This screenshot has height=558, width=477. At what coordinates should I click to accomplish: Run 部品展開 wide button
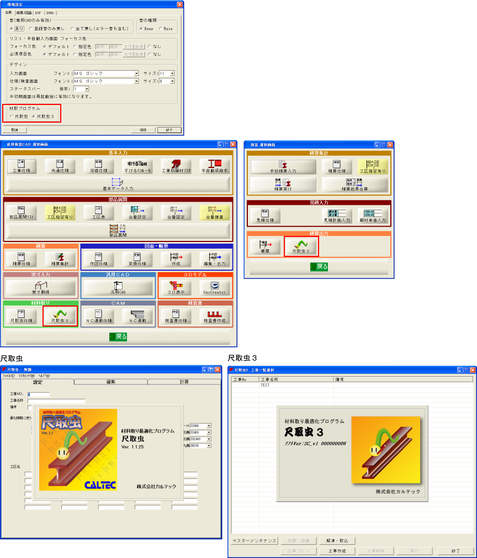(118, 230)
